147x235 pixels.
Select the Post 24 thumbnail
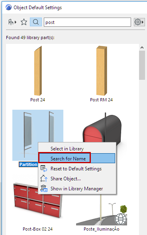click(38, 71)
